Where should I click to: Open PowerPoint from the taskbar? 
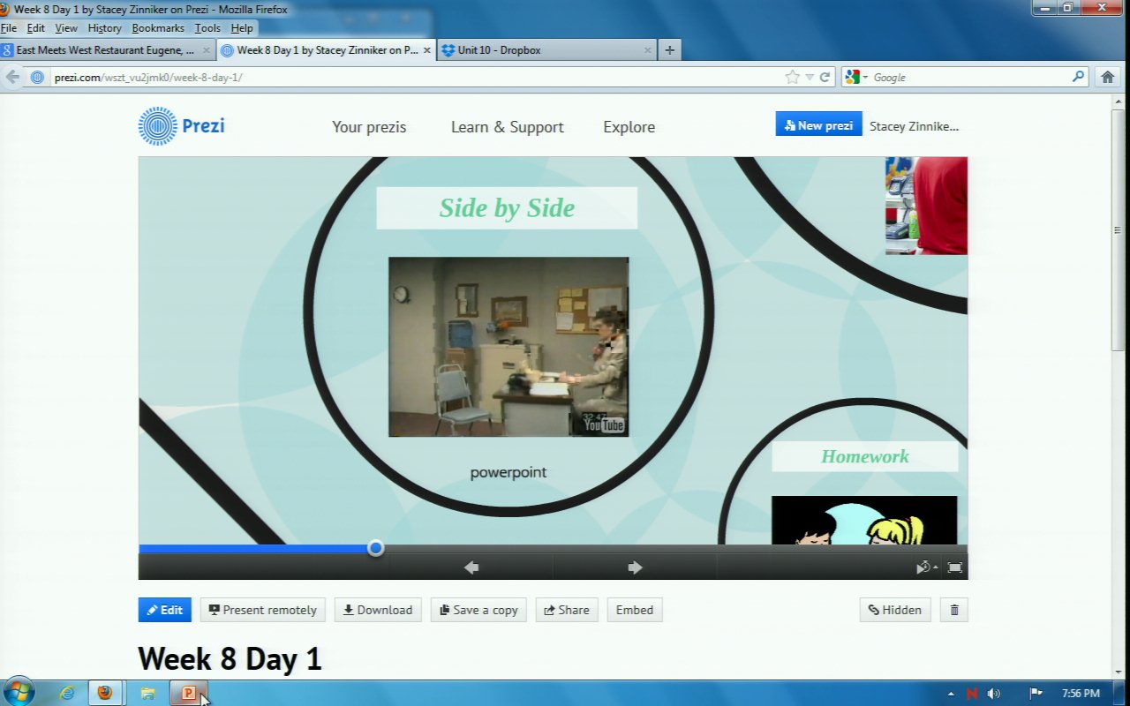(x=188, y=693)
